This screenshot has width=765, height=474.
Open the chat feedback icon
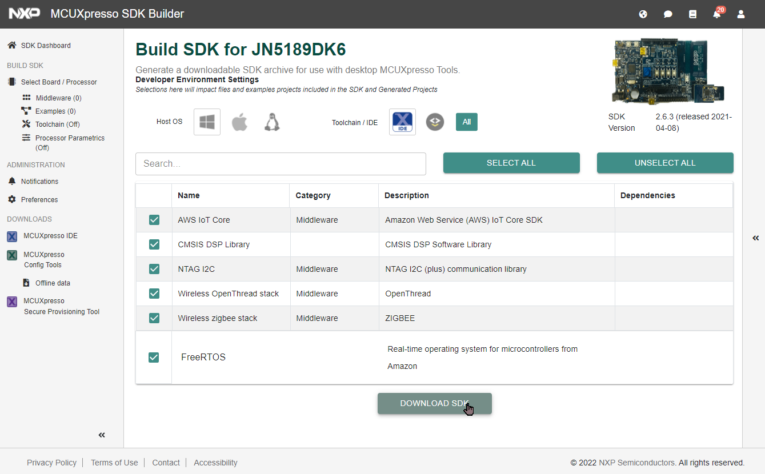[668, 14]
